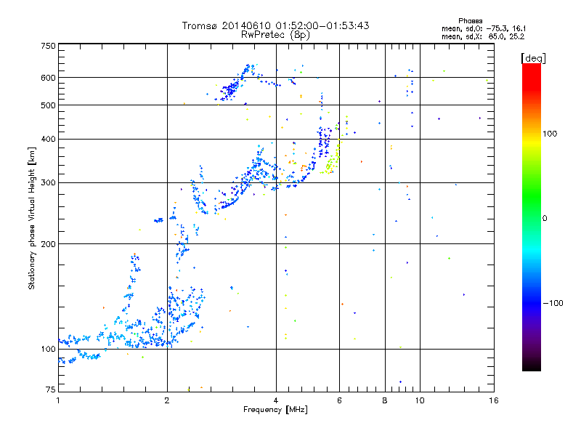
Task: Click the y-axis tick label '500'
Action: (48, 105)
